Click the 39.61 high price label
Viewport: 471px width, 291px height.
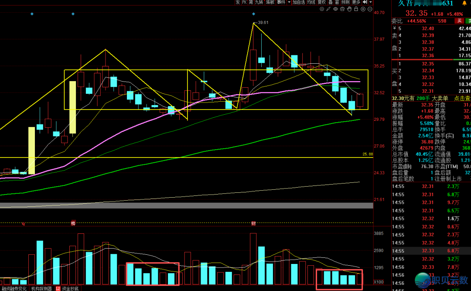coord(263,23)
